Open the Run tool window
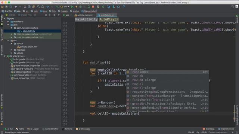 (x=9, y=129)
